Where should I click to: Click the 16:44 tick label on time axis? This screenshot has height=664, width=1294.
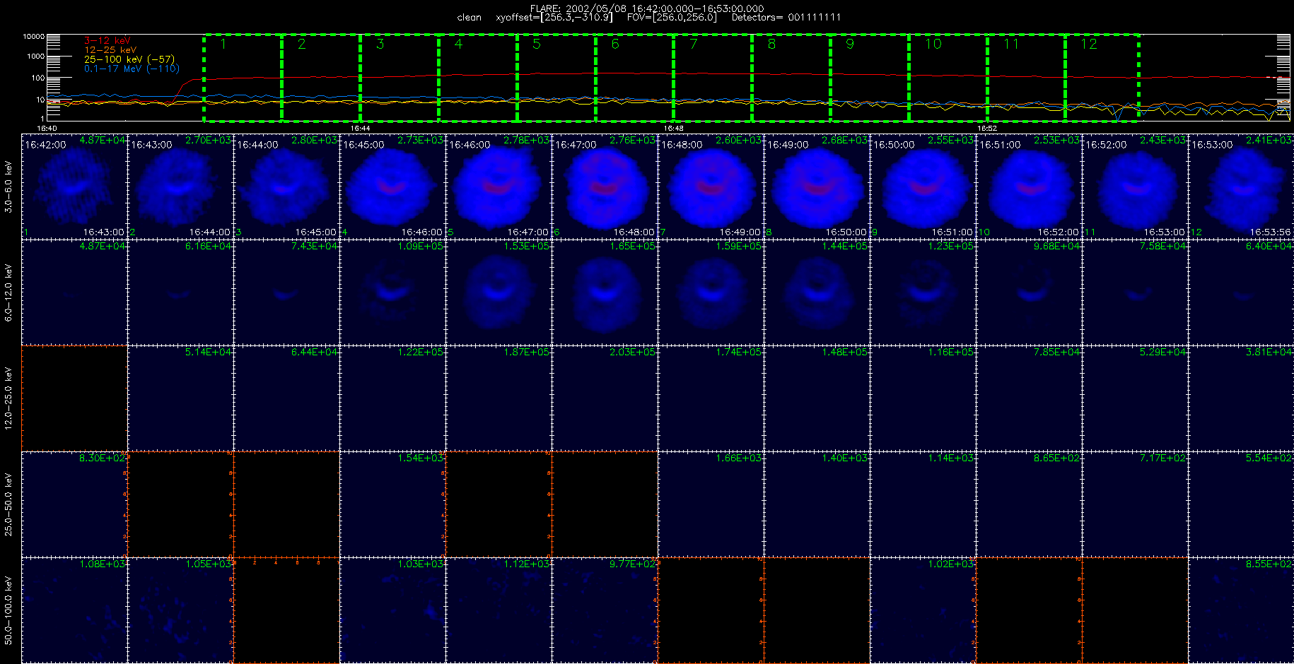pos(360,129)
